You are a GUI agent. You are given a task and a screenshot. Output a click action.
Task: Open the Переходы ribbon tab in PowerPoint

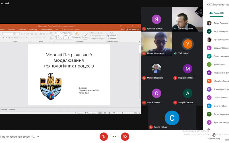coord(11,29)
